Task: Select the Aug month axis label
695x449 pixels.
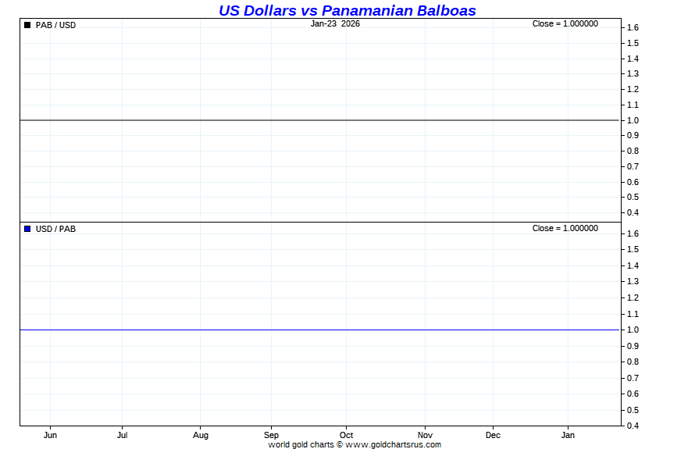Action: [x=201, y=435]
